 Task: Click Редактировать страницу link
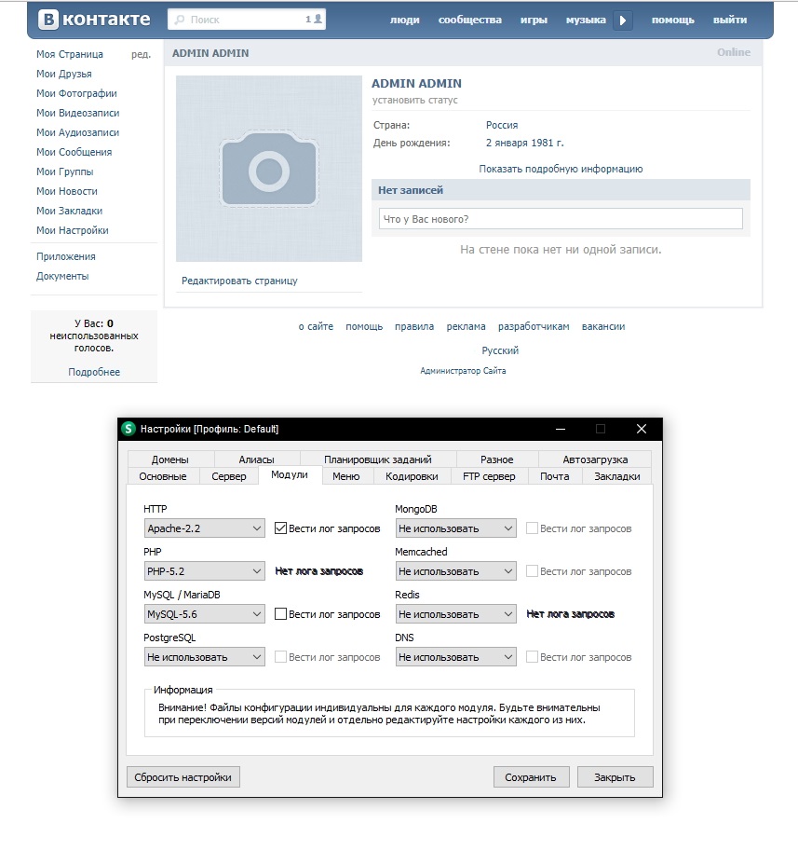239,281
